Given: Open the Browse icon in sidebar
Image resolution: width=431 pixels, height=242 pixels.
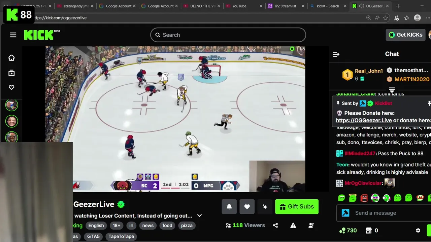Looking at the screenshot, I should (11, 73).
